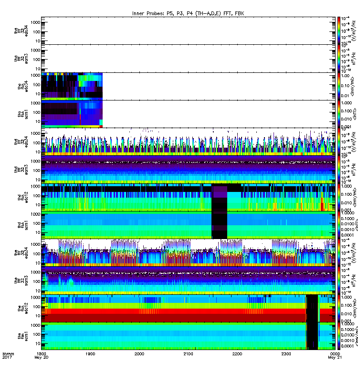Image resolution: width=358 pixels, height=381 pixels.
Task: Click the color bar of tha fff scm3 panel
Action: click(339, 58)
